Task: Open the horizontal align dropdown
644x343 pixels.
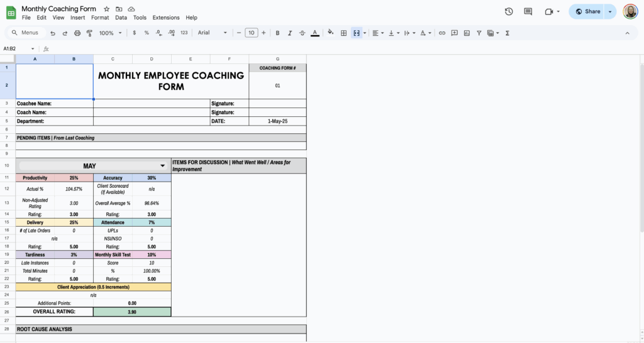Action: (378, 33)
